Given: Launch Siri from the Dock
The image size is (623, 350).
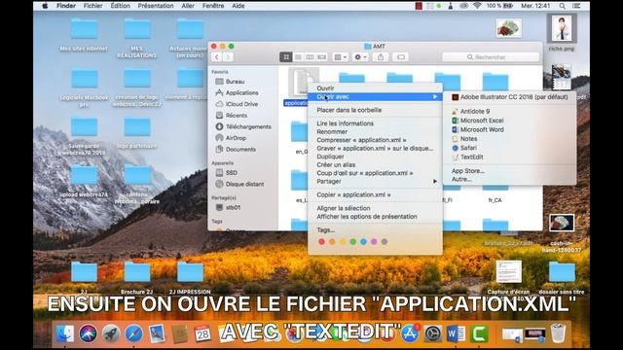Looking at the screenshot, I should click(x=88, y=333).
